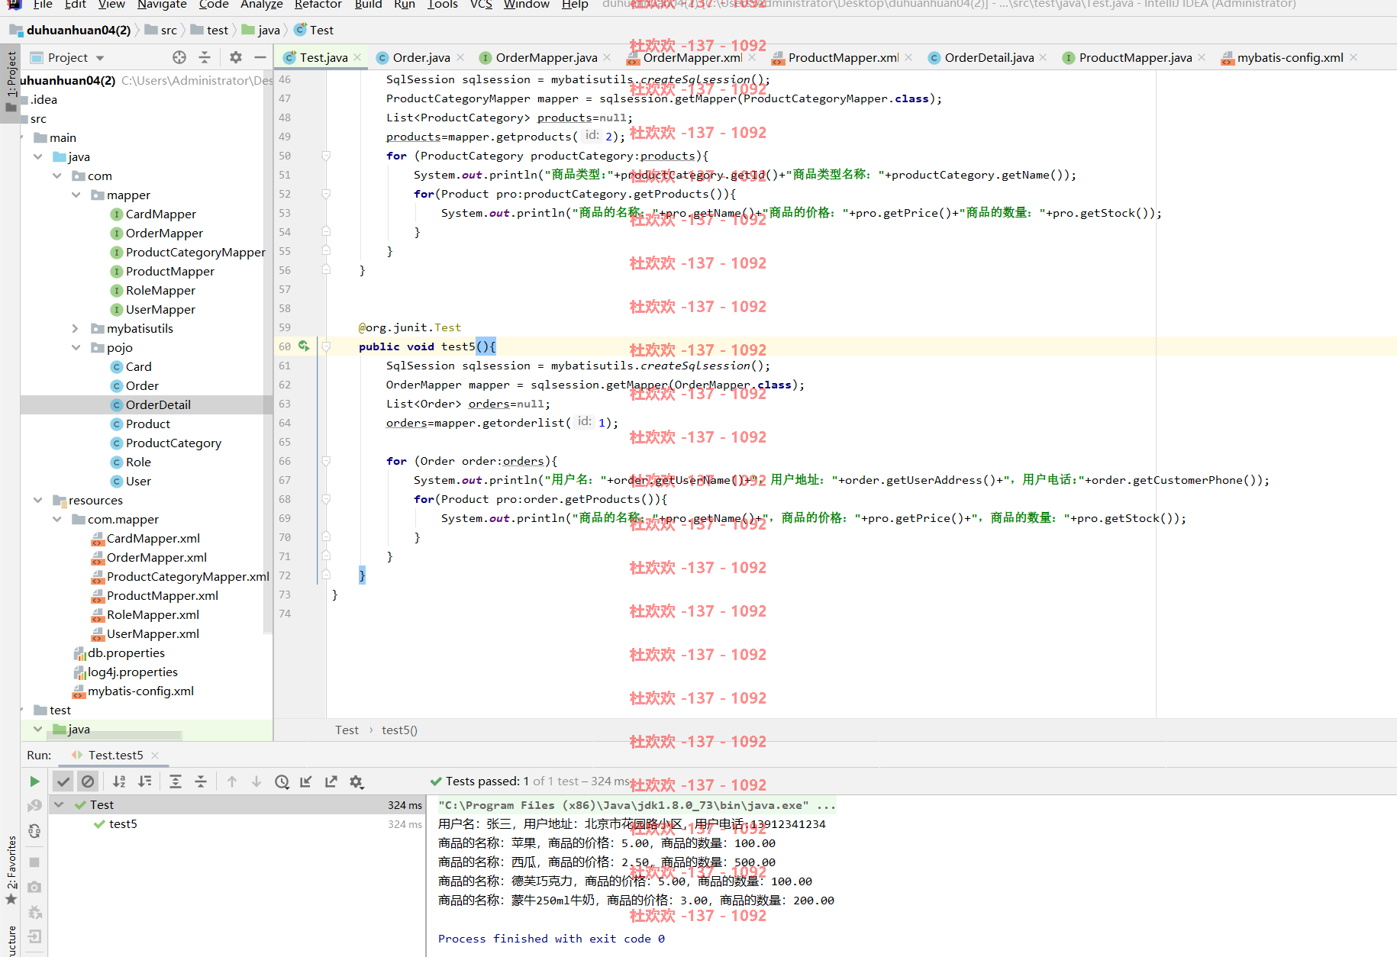Toggle Show Passed tests checkmark button
Image resolution: width=1397 pixels, height=957 pixels.
coord(63,781)
